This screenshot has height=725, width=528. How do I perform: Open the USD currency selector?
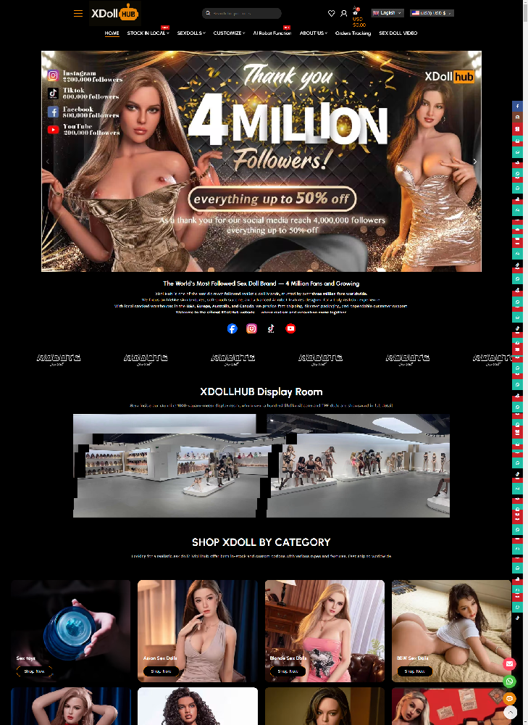pyautogui.click(x=432, y=13)
